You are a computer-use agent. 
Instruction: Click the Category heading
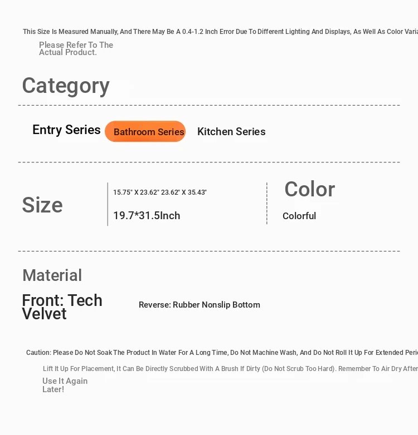click(x=66, y=86)
